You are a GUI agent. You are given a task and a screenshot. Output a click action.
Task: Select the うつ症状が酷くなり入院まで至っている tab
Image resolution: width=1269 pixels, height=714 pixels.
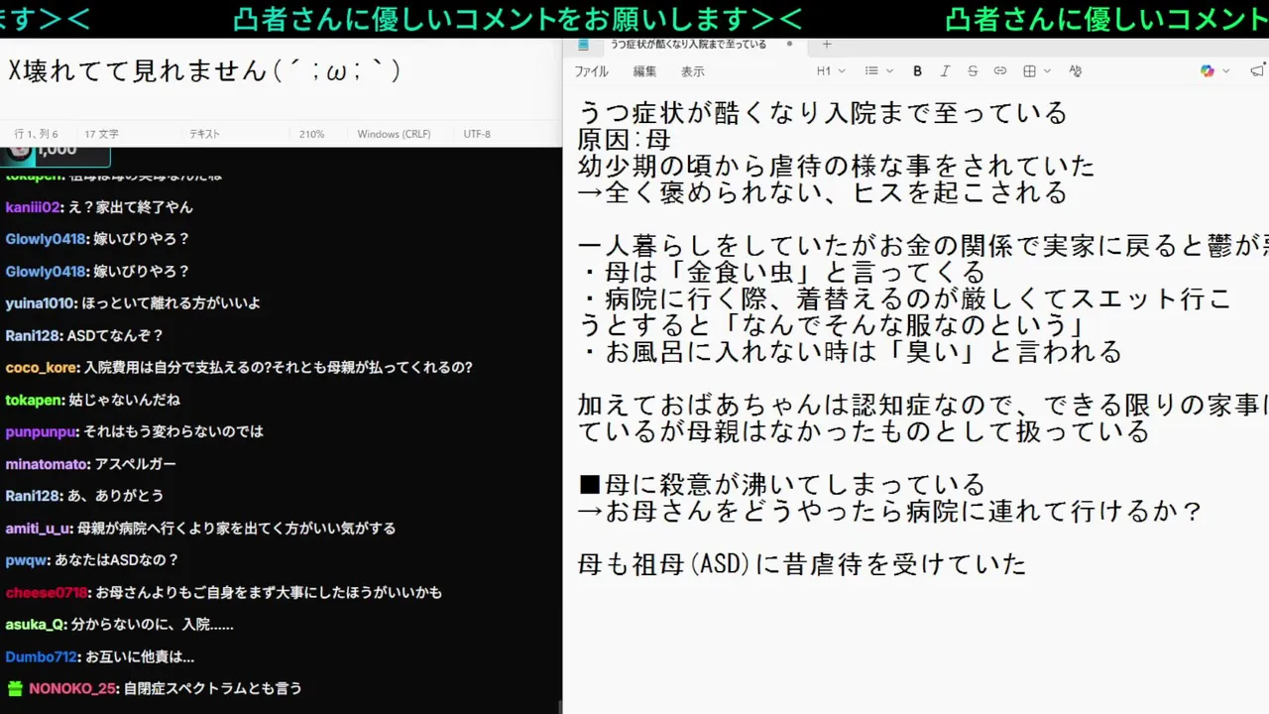(x=687, y=45)
